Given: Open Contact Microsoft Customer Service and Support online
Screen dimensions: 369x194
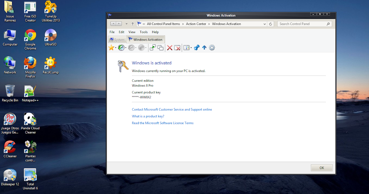Looking at the screenshot, I should click(x=172, y=109).
